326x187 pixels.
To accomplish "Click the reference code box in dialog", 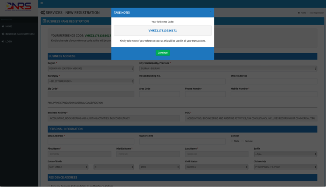I will (x=163, y=31).
